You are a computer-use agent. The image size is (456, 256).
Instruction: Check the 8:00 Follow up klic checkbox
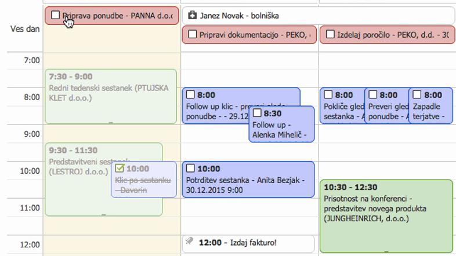click(x=190, y=95)
